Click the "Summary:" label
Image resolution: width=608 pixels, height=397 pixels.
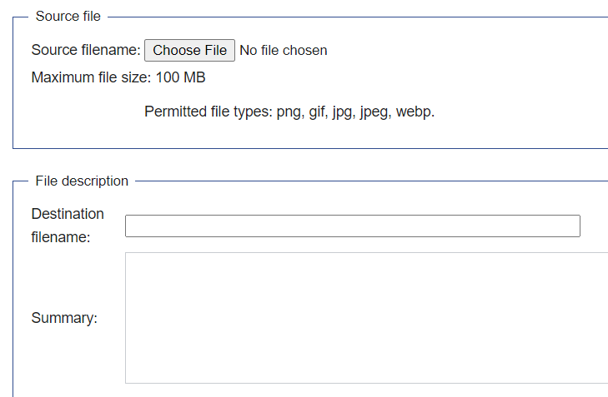64,318
